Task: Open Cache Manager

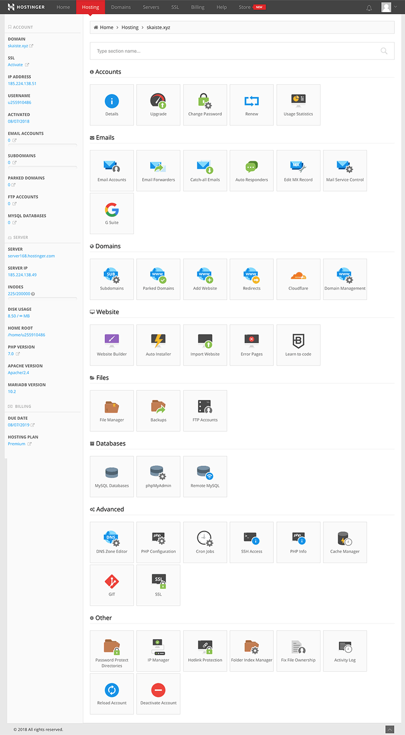Action: click(345, 542)
